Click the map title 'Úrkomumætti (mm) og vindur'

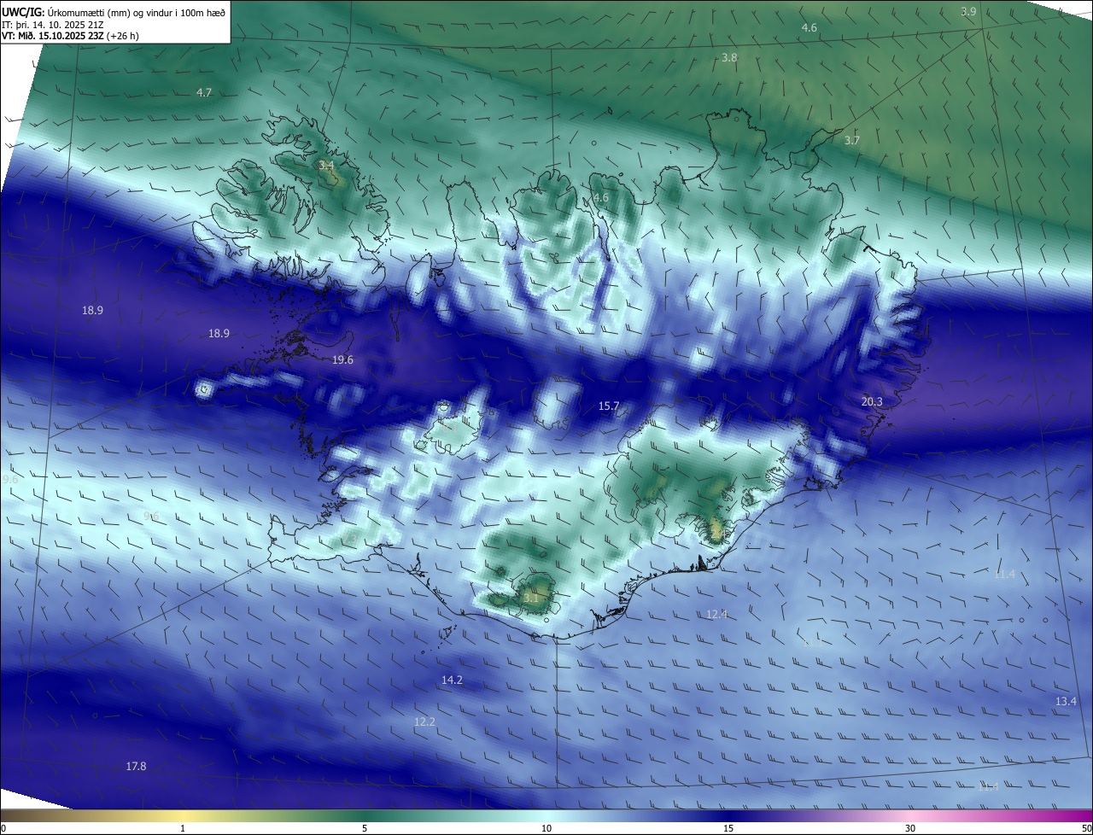[x=112, y=12]
